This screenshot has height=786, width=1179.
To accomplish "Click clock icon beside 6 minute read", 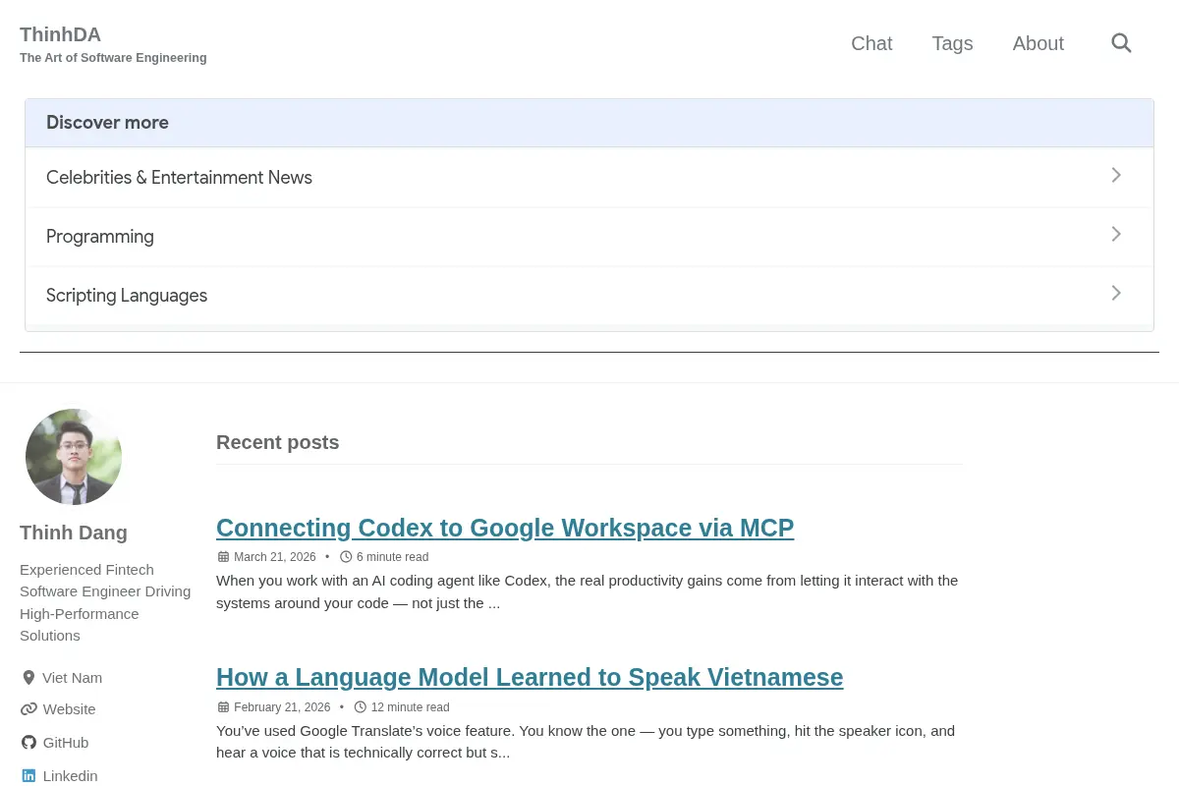I will click(x=346, y=557).
